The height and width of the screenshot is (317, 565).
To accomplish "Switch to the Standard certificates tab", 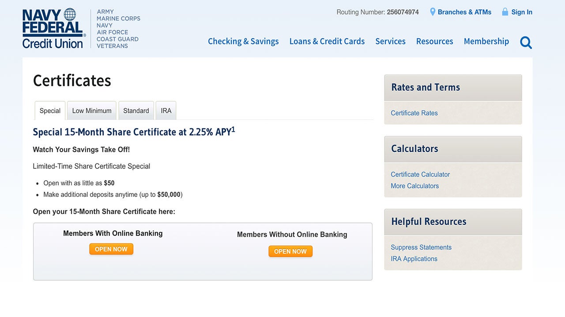I will pos(136,111).
